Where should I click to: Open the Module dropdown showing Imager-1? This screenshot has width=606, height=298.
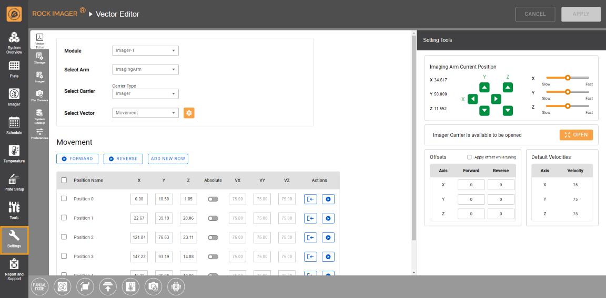coord(145,51)
